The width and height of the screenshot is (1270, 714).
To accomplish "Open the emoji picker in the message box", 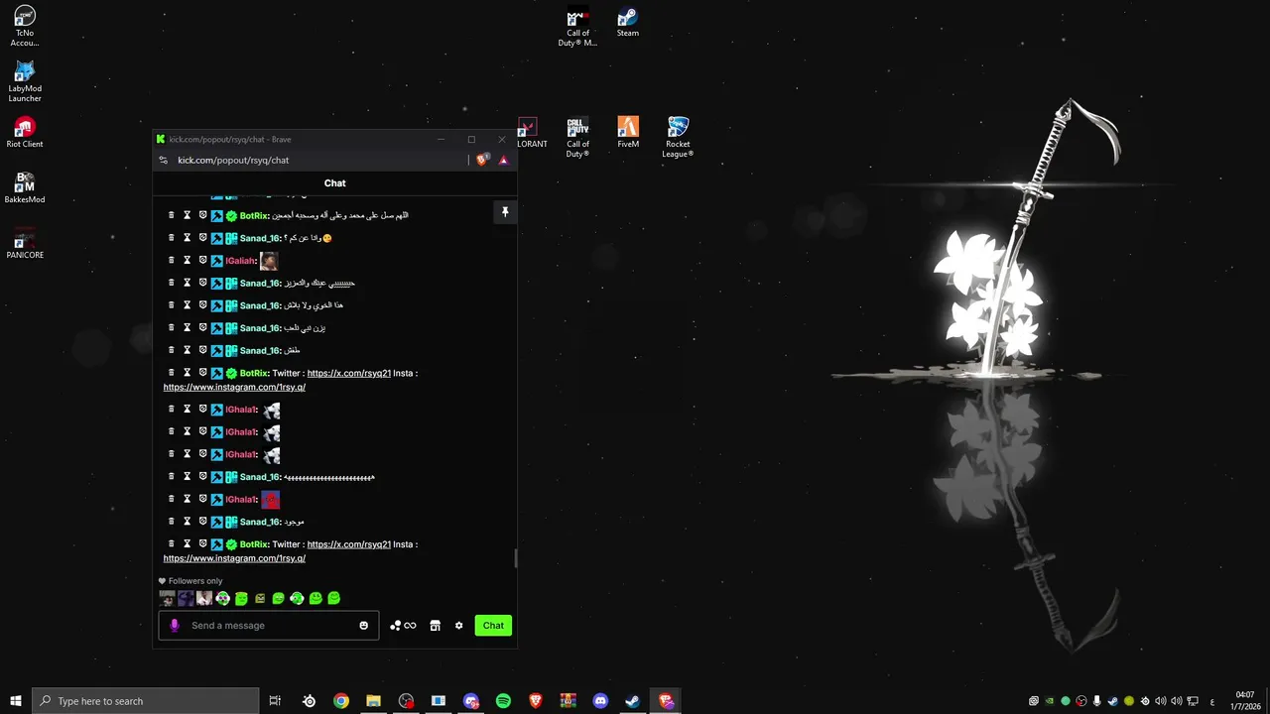I will click(x=363, y=626).
